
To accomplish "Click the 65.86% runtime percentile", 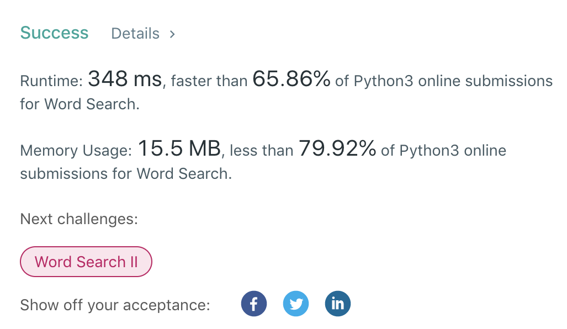I will point(291,80).
